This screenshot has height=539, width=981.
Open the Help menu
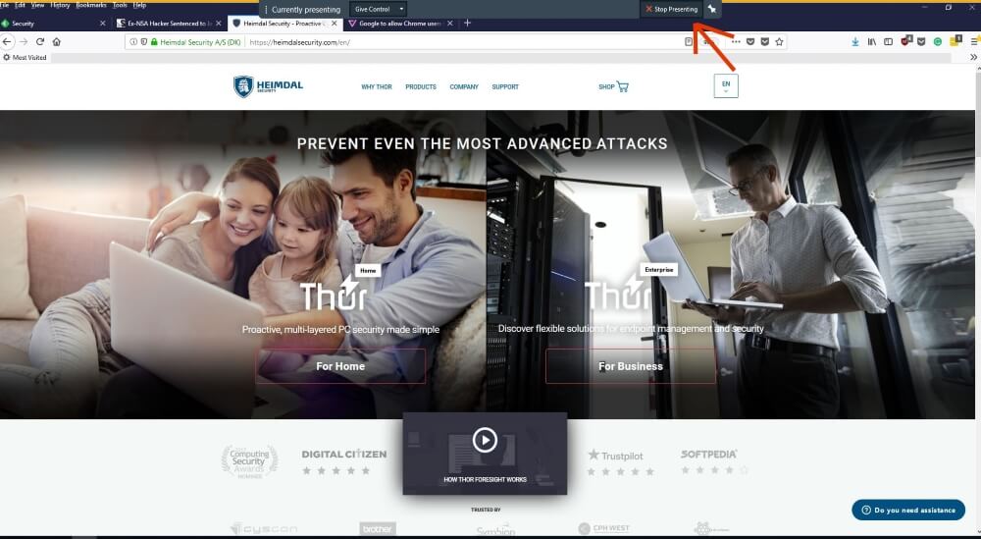[x=139, y=5]
